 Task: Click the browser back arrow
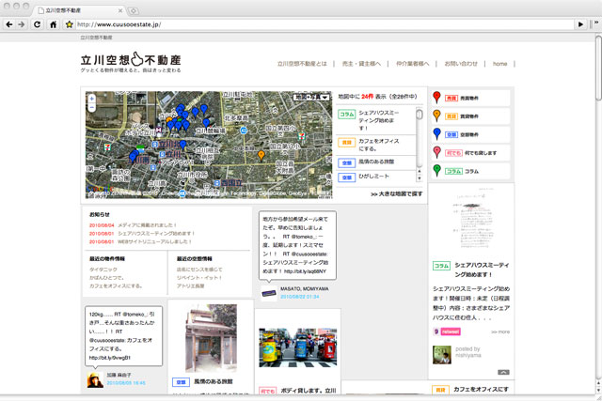coord(9,24)
